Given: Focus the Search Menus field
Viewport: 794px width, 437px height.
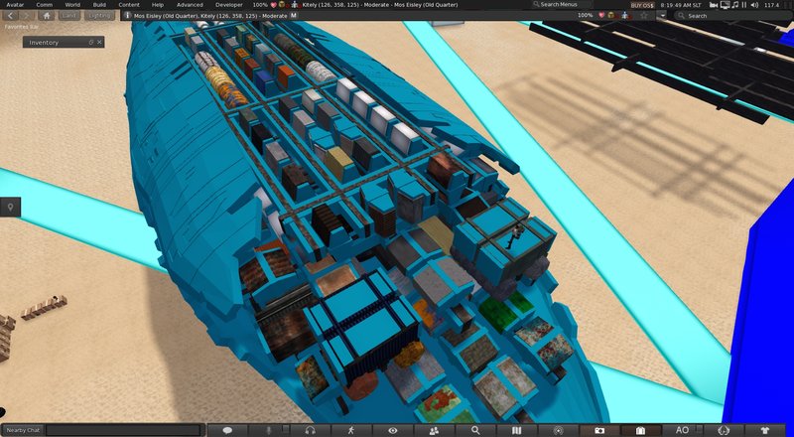Looking at the screenshot, I should (x=562, y=5).
